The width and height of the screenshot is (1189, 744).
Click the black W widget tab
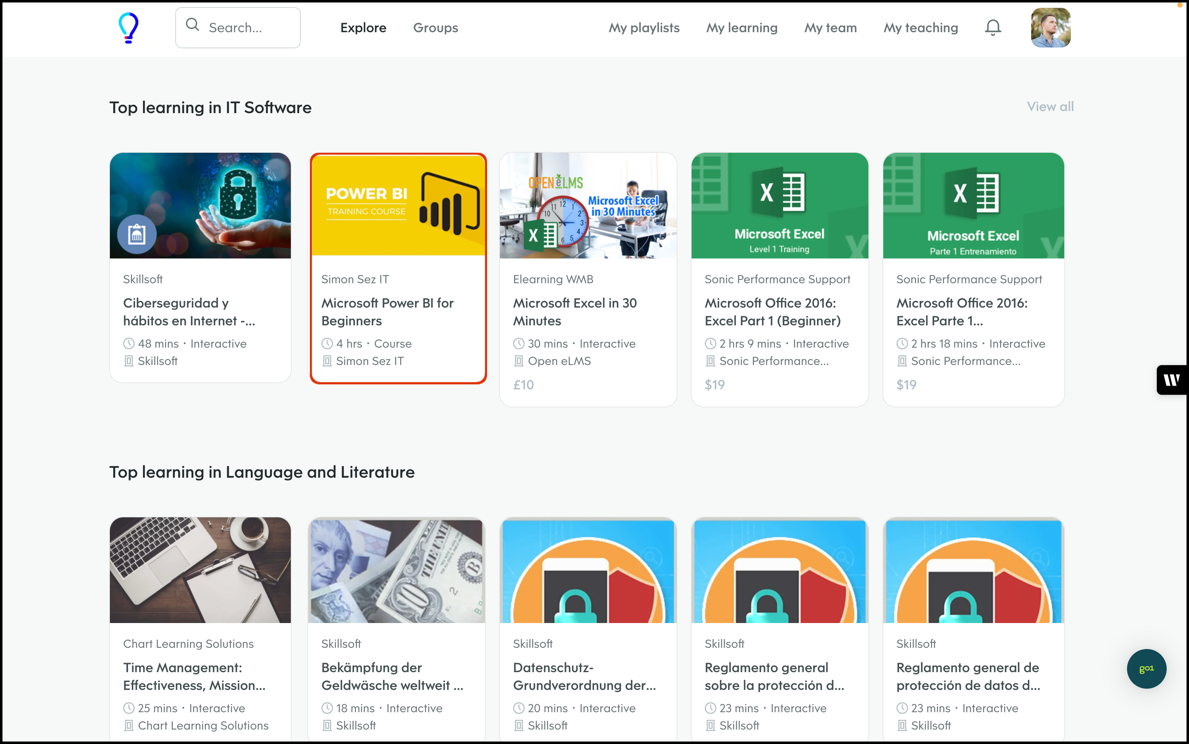pos(1172,379)
